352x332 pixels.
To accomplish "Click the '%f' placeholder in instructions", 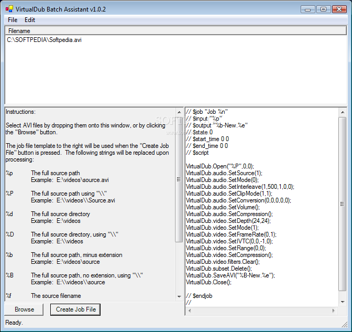I will click(x=8, y=296).
